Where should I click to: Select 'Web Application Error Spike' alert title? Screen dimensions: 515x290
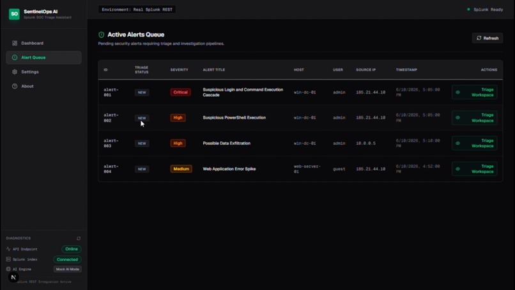coord(229,169)
